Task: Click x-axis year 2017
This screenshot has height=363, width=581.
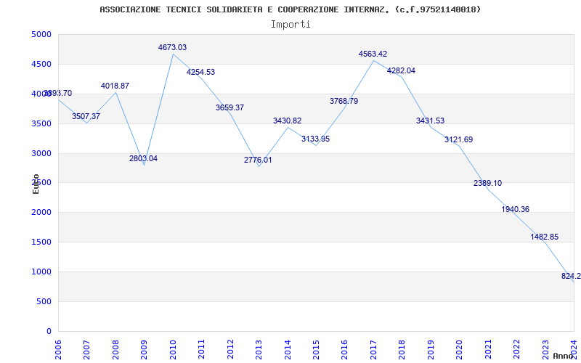Action: 373,349
